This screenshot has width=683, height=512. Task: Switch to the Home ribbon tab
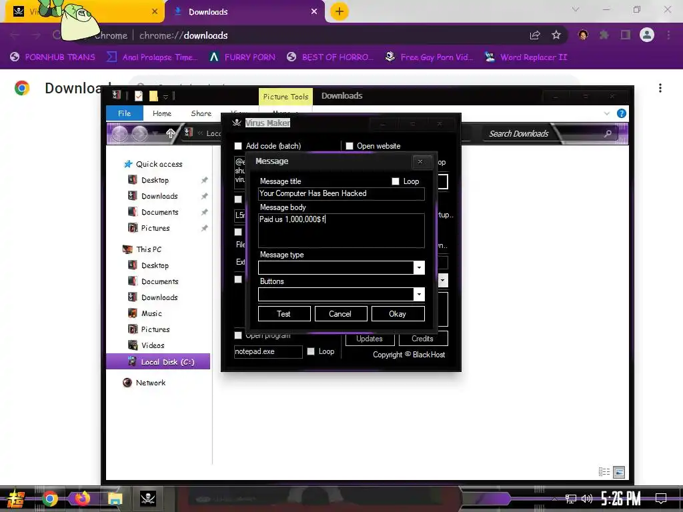[162, 113]
